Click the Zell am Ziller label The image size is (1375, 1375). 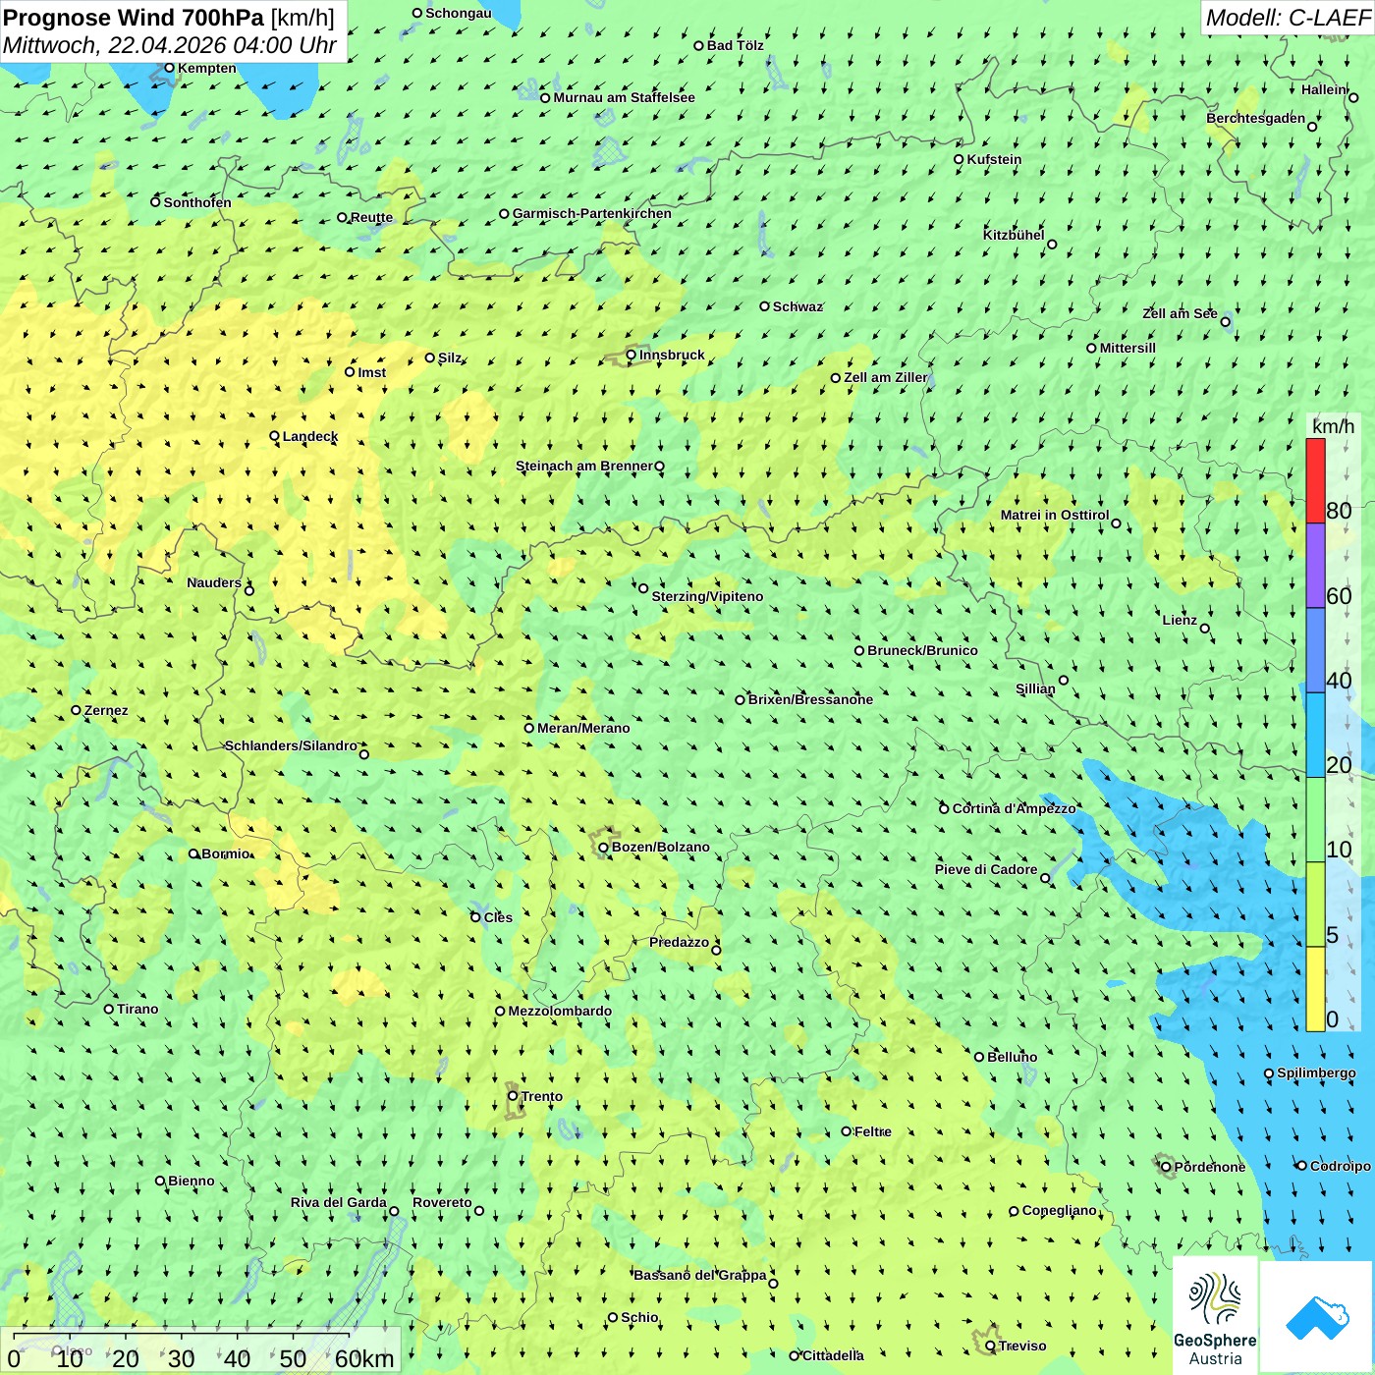(885, 377)
